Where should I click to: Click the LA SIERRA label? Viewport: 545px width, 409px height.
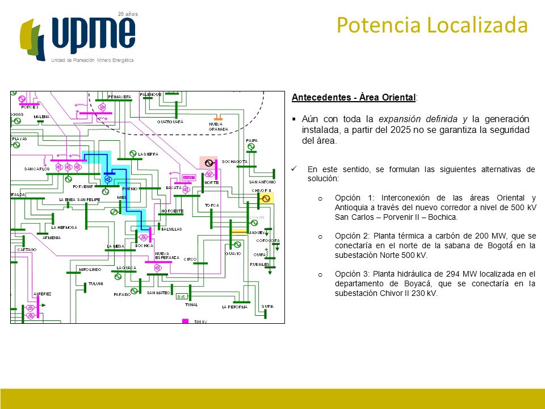tap(148, 154)
